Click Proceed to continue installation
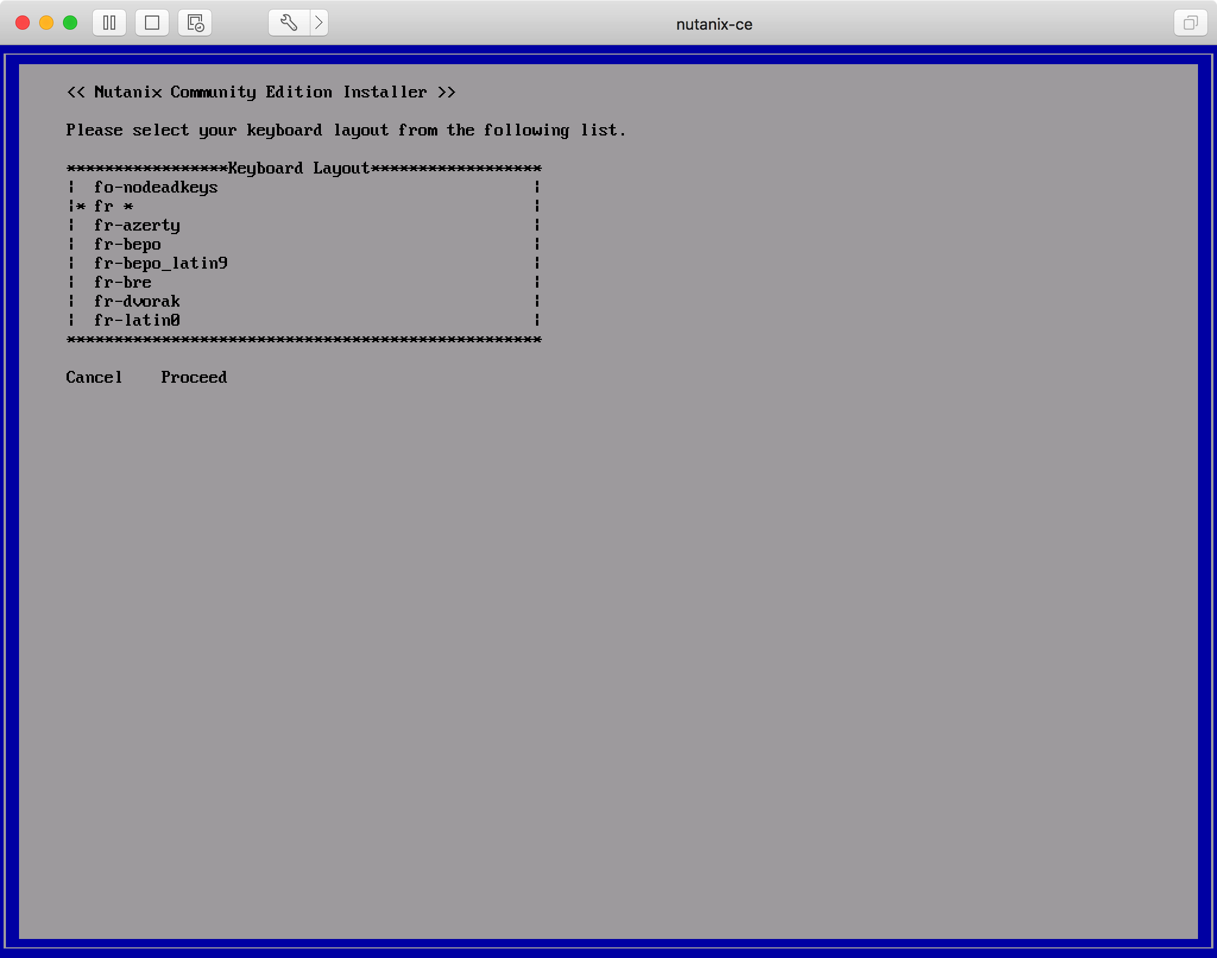 (194, 377)
